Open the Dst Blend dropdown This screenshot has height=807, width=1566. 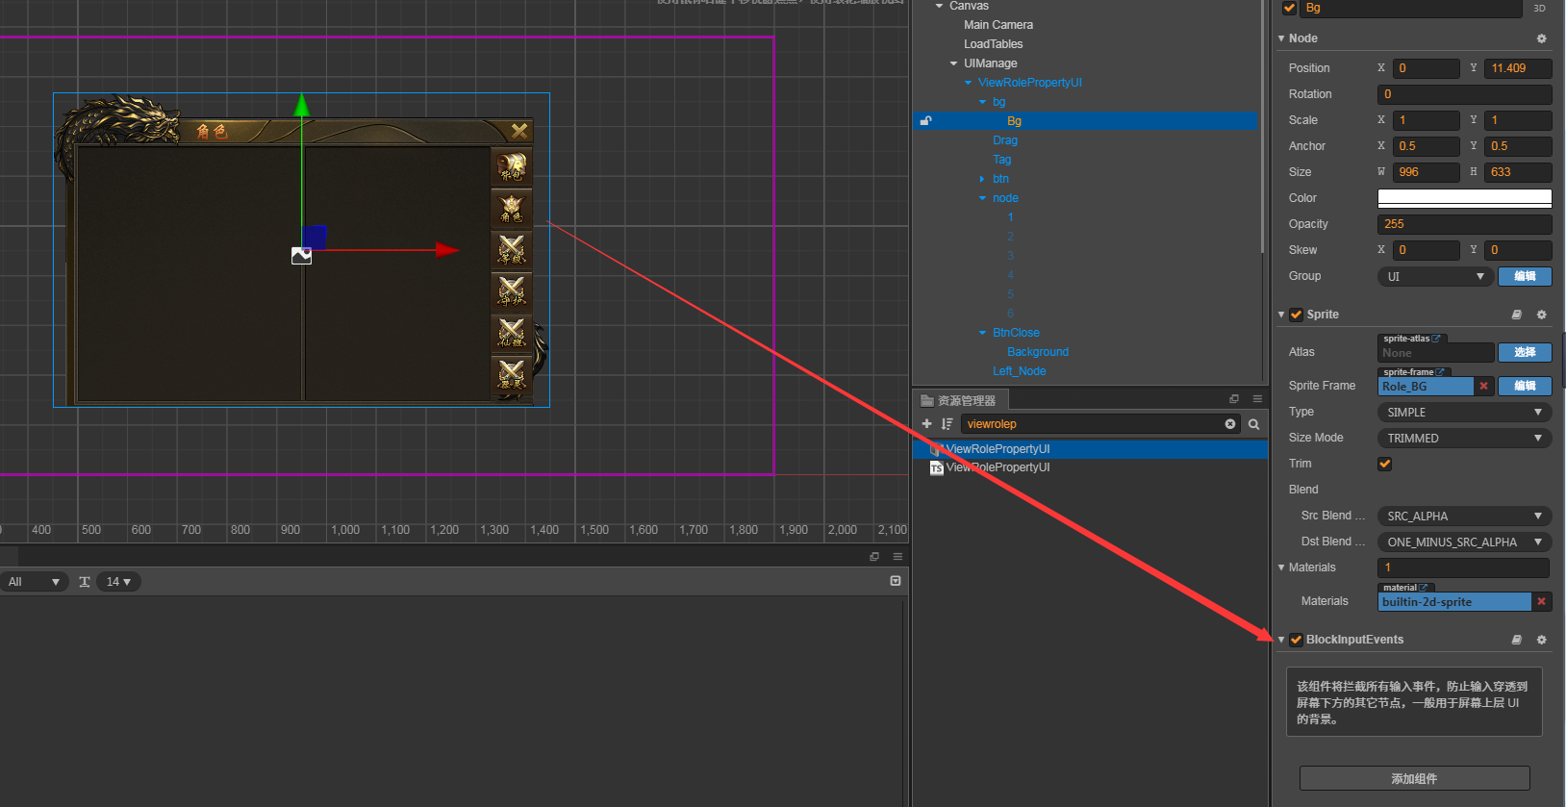click(x=1464, y=542)
